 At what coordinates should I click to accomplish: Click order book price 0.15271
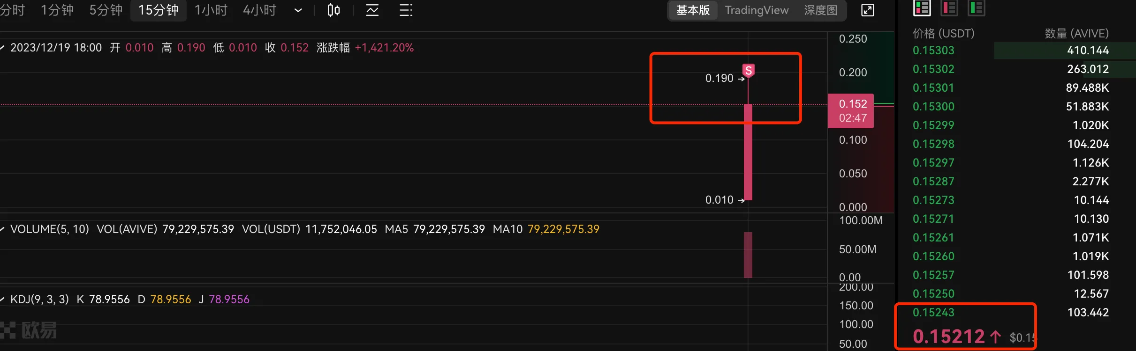pyautogui.click(x=933, y=219)
